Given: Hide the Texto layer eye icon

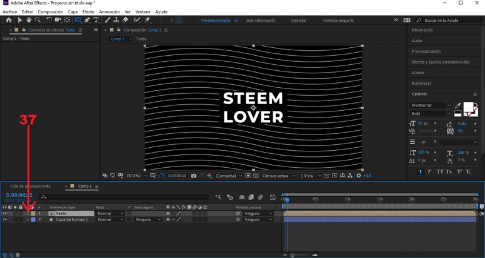Looking at the screenshot, I should pos(5,213).
